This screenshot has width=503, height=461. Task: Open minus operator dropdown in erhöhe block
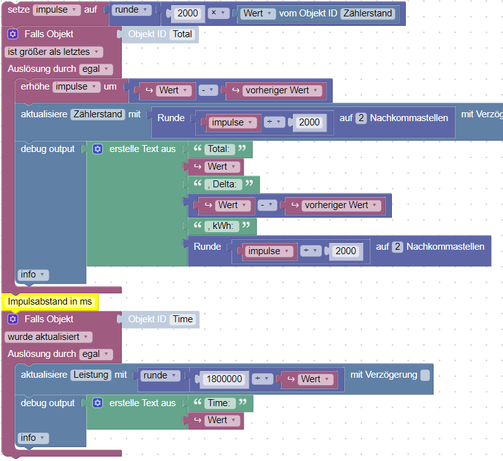click(x=208, y=90)
